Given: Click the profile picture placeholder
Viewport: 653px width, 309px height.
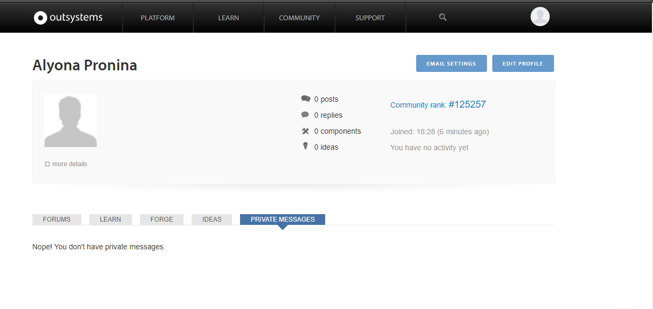Looking at the screenshot, I should [x=70, y=120].
